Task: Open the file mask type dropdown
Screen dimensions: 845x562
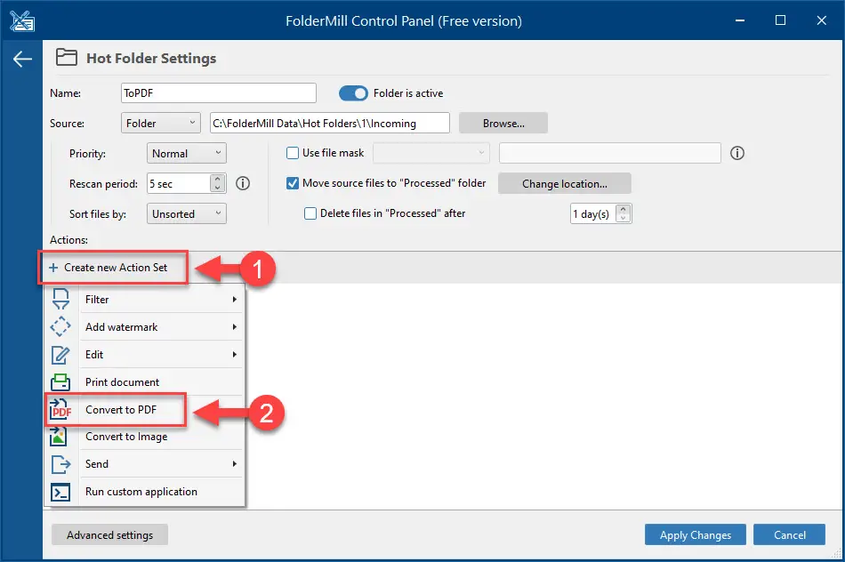Action: [431, 153]
